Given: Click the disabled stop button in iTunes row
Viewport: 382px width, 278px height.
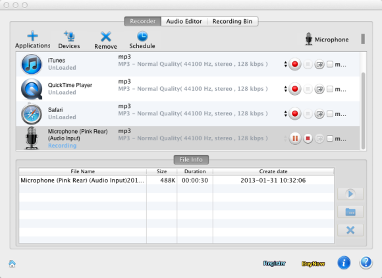Looking at the screenshot, I should (308, 65).
